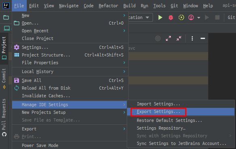Viewport: 236px width, 149px height.
Task: Open the Navigate menu in menu bar
Action: 69,6
